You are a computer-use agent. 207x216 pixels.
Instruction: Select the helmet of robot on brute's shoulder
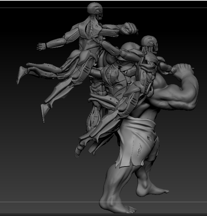tap(150, 44)
